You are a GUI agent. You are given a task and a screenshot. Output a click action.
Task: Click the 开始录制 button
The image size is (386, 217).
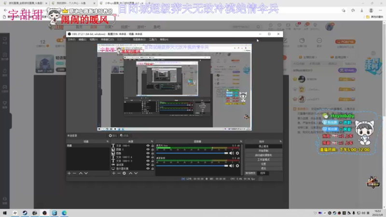263,151
